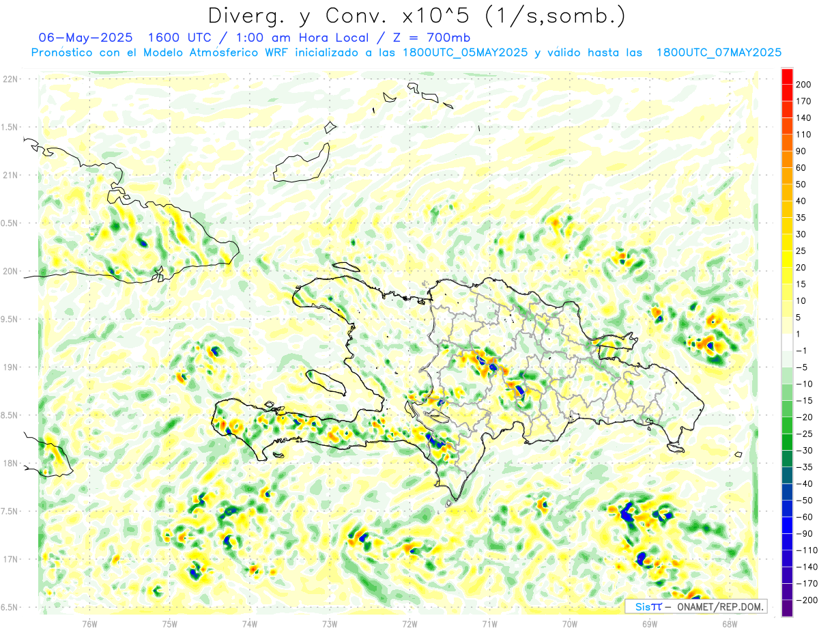
Task: Click the '22N' latitude label
Action: [x=10, y=79]
